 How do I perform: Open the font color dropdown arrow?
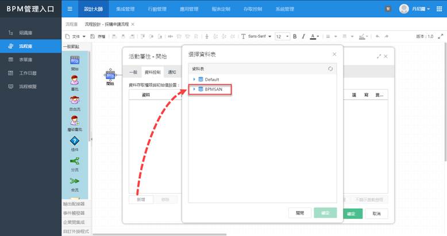(x=318, y=37)
